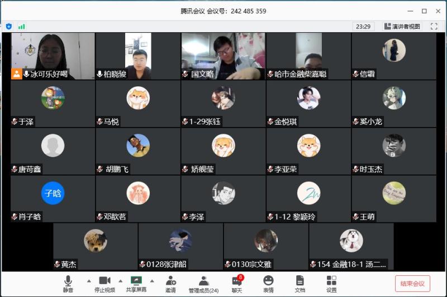Click the 23:29 meeting timer
The image size is (447, 297).
click(x=363, y=26)
